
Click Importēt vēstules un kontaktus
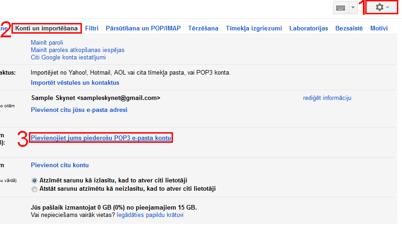pos(75,82)
